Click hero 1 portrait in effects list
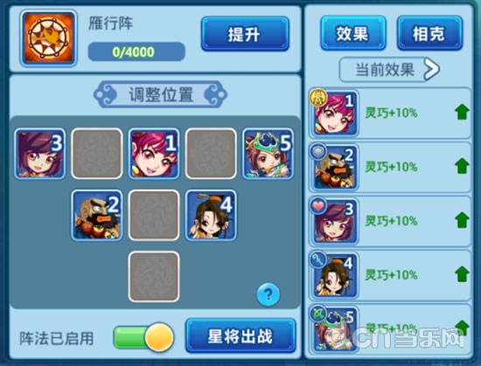This screenshot has width=481, height=366. pyautogui.click(x=334, y=114)
